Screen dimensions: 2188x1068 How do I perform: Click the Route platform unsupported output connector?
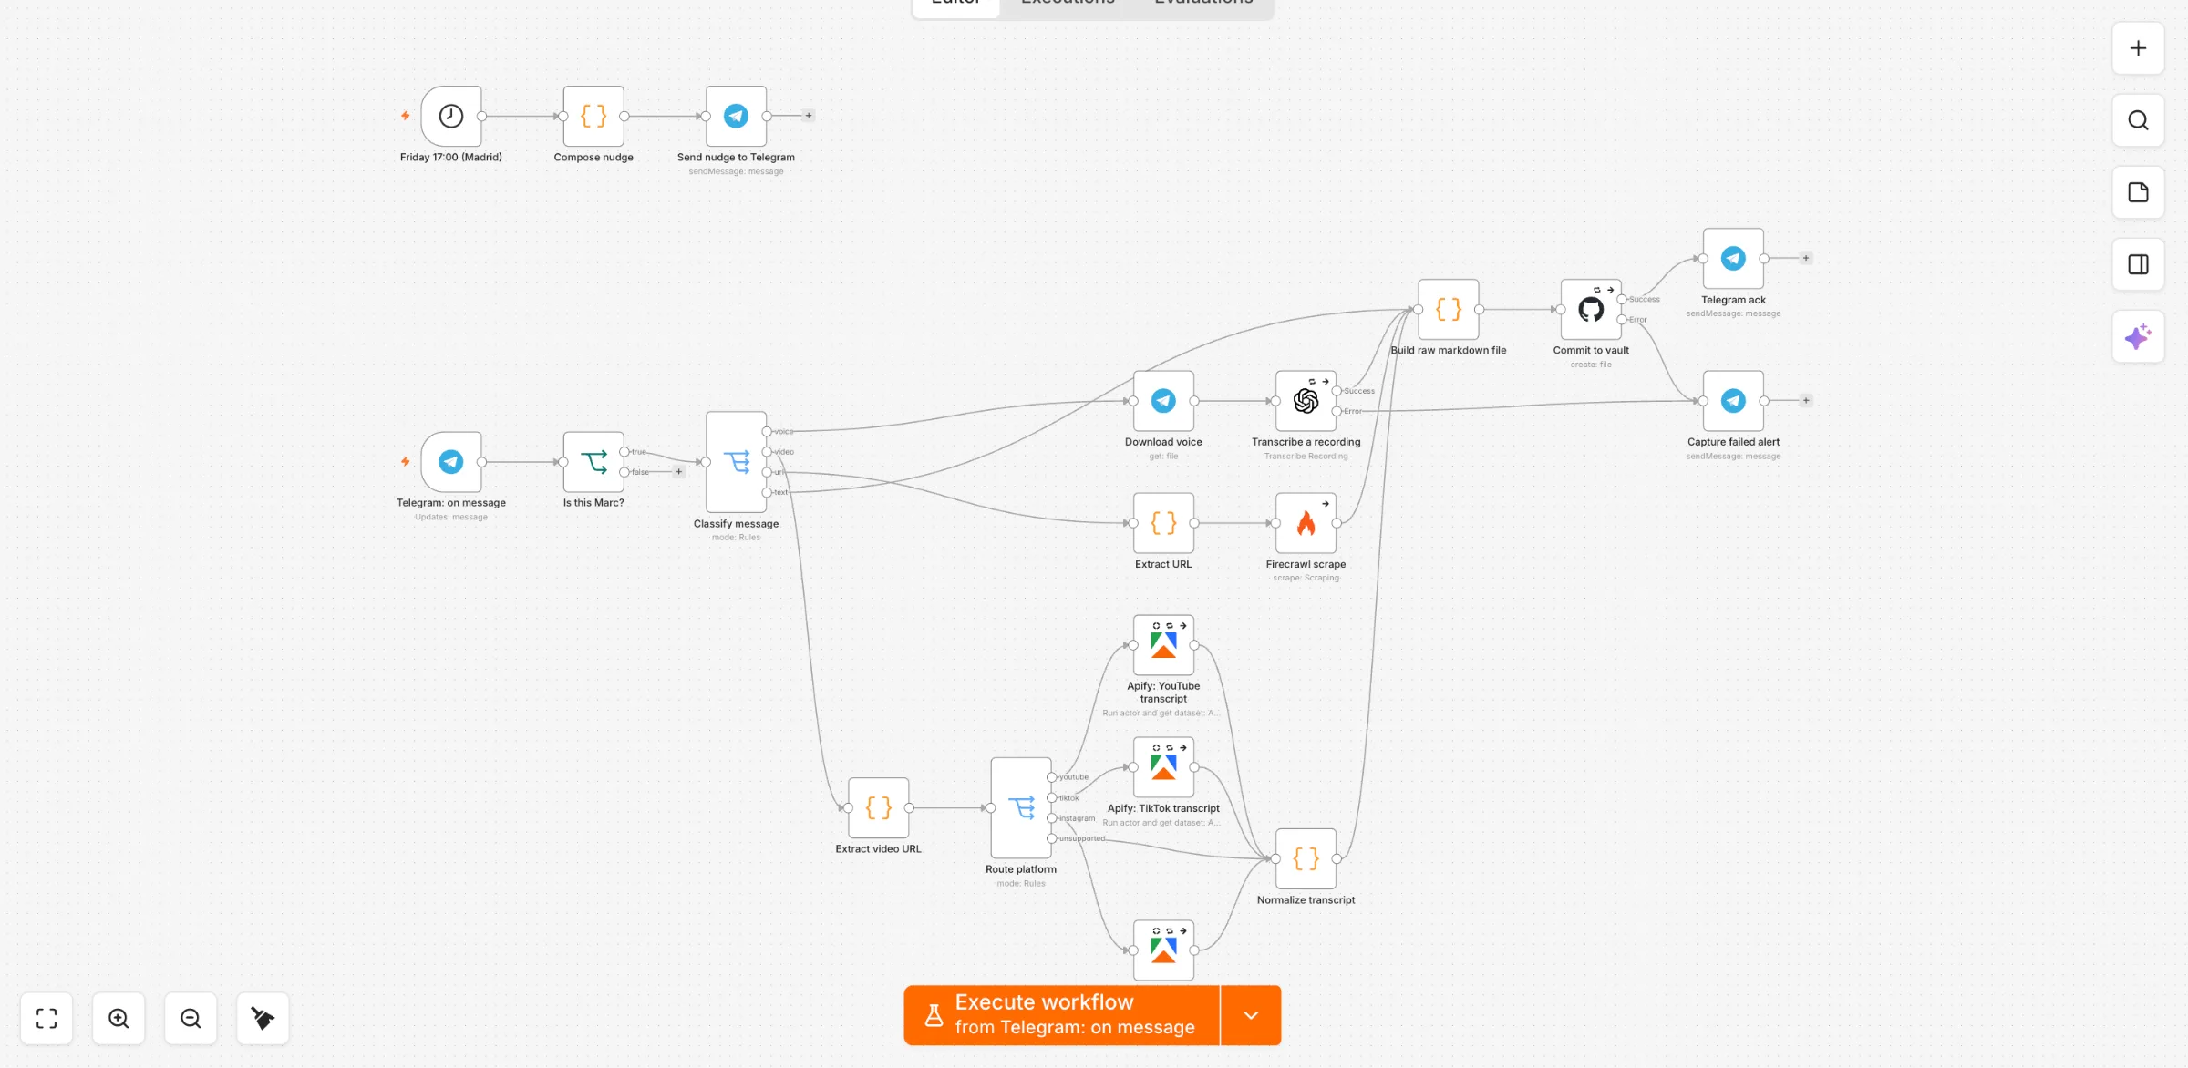pyautogui.click(x=1052, y=838)
